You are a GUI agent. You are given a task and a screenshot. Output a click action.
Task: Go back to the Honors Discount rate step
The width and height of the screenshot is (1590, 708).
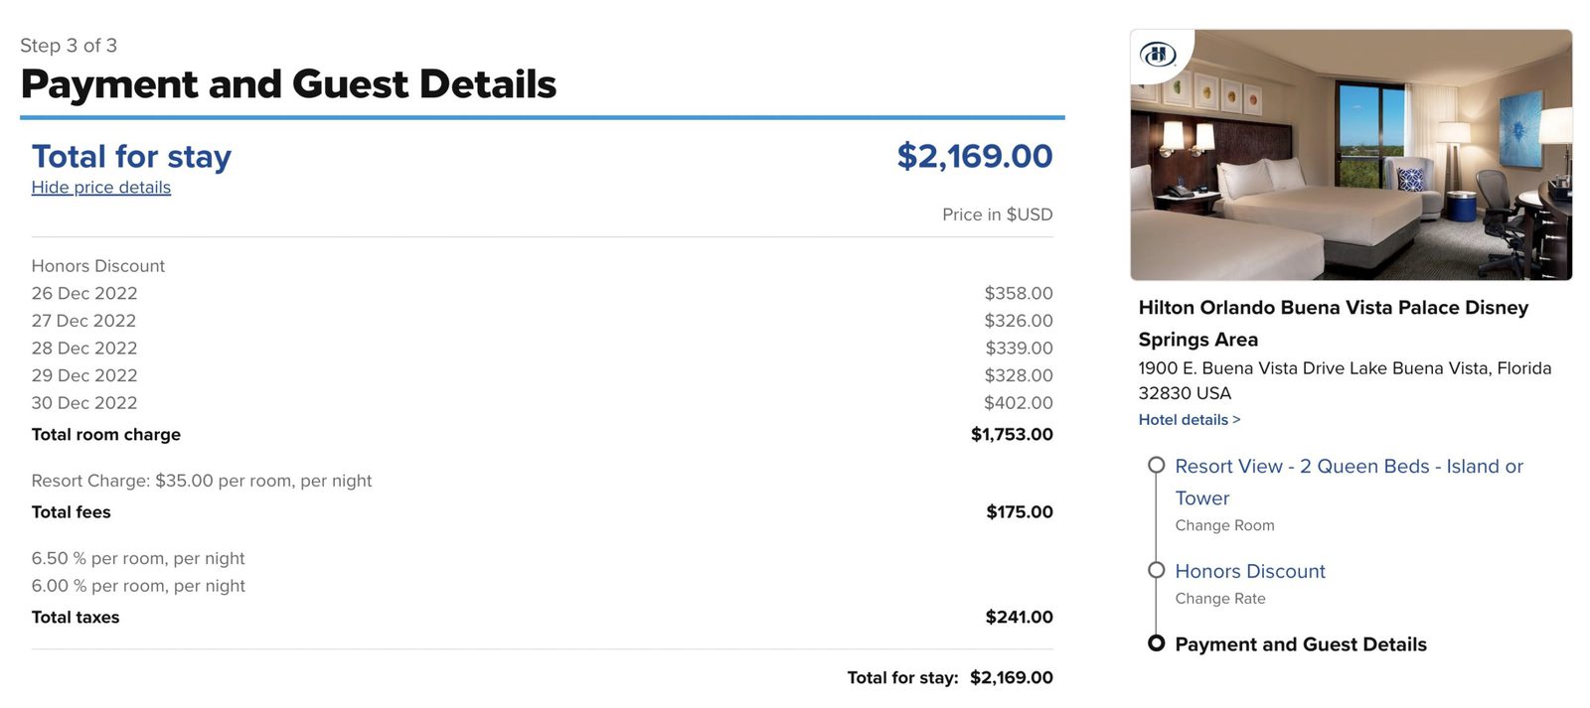[x=1249, y=571]
